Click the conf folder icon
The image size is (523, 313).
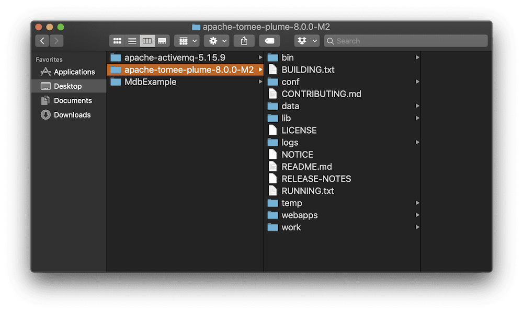(273, 82)
